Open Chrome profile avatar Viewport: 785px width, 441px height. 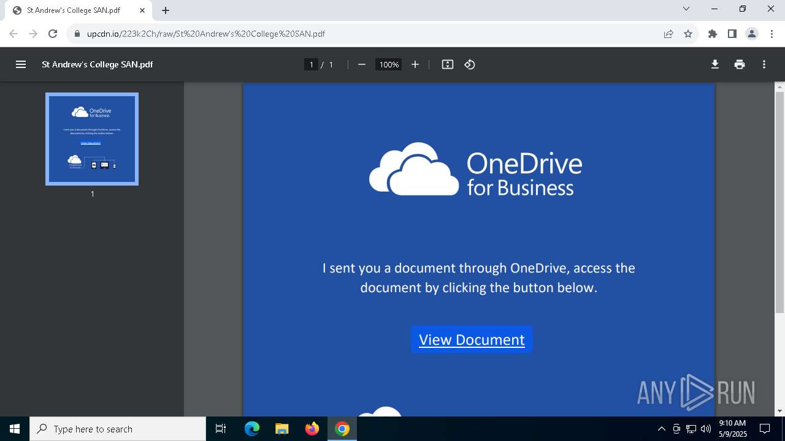coord(752,34)
